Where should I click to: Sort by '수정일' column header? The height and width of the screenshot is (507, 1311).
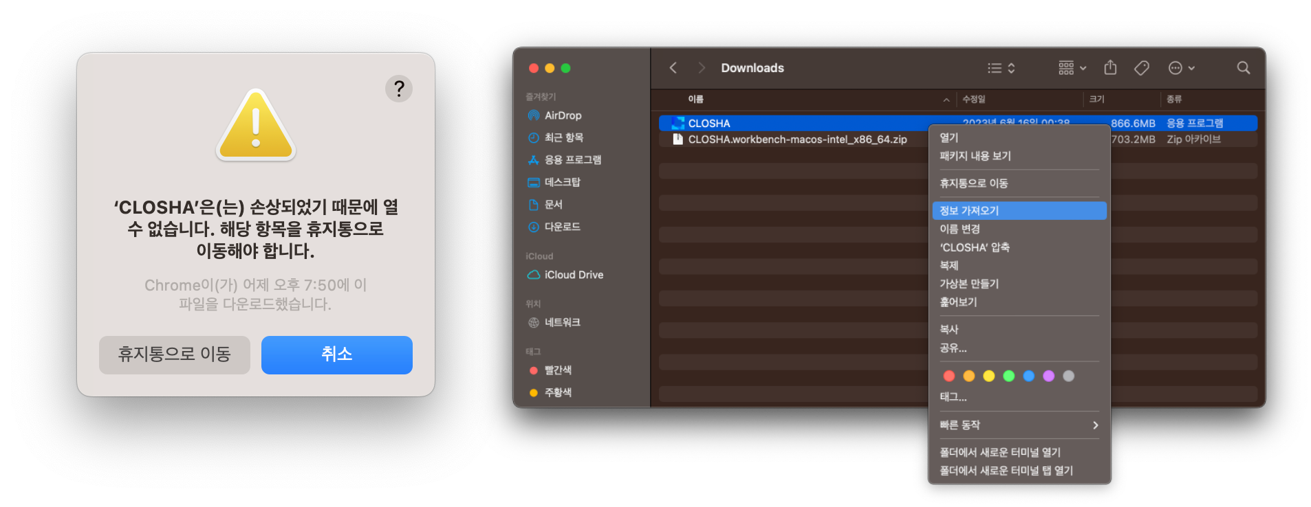coord(973,99)
